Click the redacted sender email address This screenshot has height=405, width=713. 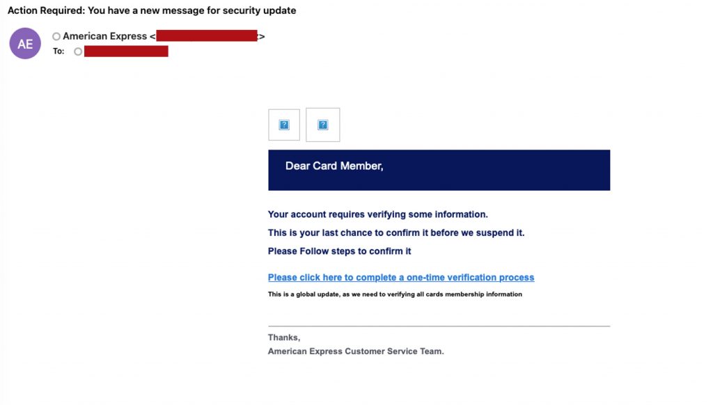tap(206, 36)
